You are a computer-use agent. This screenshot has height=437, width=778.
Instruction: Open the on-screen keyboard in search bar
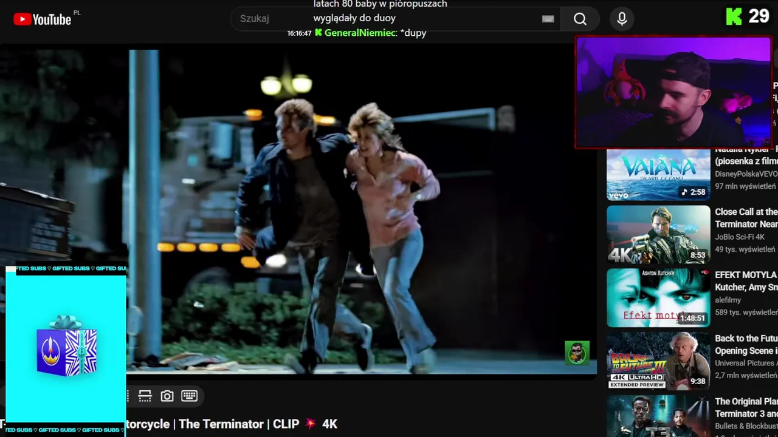548,19
